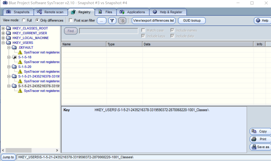Toggle the Include names checkbox

(172, 30)
